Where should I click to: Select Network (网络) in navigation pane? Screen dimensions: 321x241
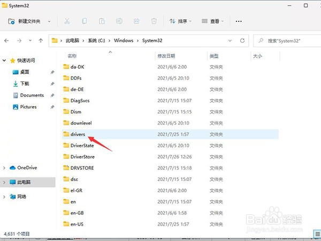pyautogui.click(x=18, y=197)
